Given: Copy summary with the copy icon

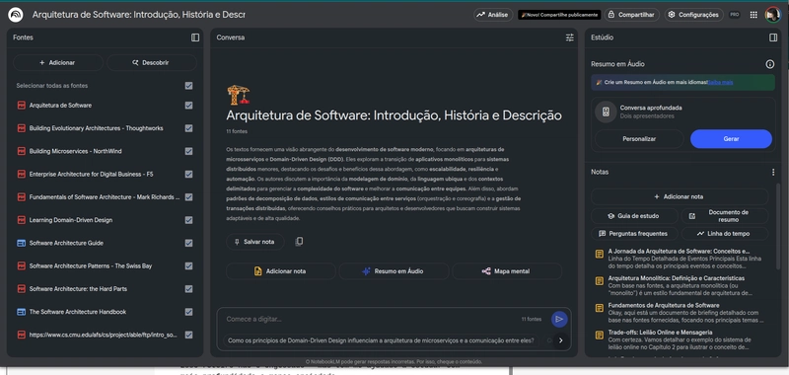Looking at the screenshot, I should (299, 242).
